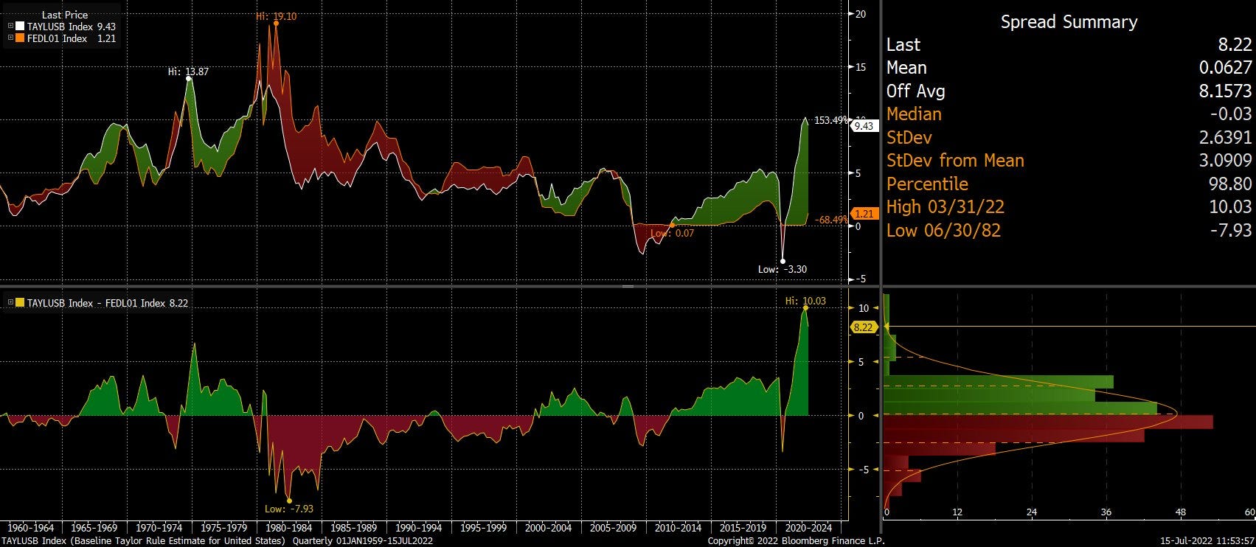This screenshot has height=547, width=1256.
Task: Select the 2000-2004 time axis segment
Action: (x=549, y=528)
